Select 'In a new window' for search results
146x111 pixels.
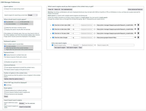click(5, 24)
